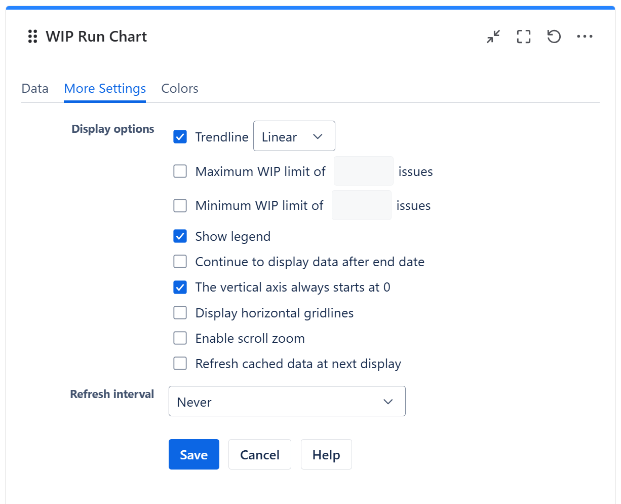Turn on Enable scroll zoom
The width and height of the screenshot is (621, 504).
[180, 338]
